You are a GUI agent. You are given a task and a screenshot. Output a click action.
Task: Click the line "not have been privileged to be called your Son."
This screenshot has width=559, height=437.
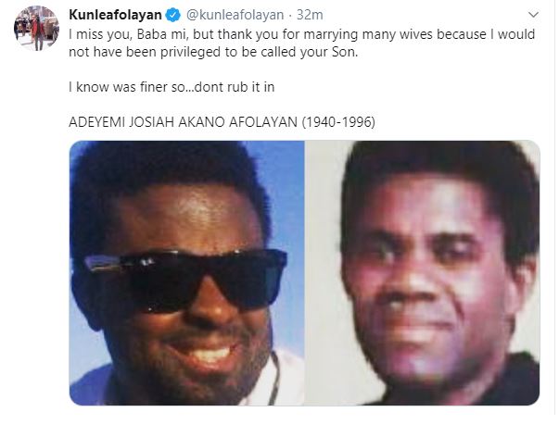213,52
